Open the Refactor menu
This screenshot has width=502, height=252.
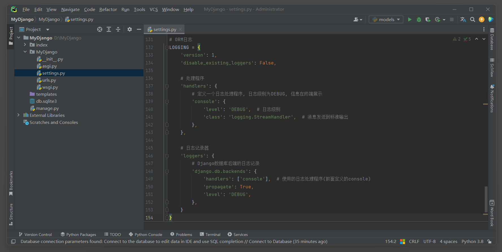[x=108, y=9]
